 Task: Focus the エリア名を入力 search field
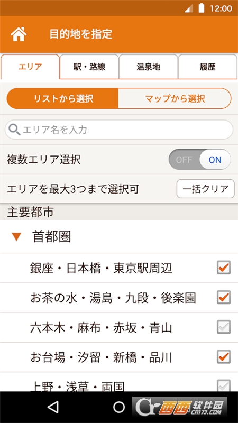pyautogui.click(x=119, y=130)
